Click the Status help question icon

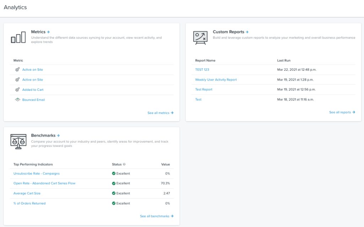click(124, 164)
